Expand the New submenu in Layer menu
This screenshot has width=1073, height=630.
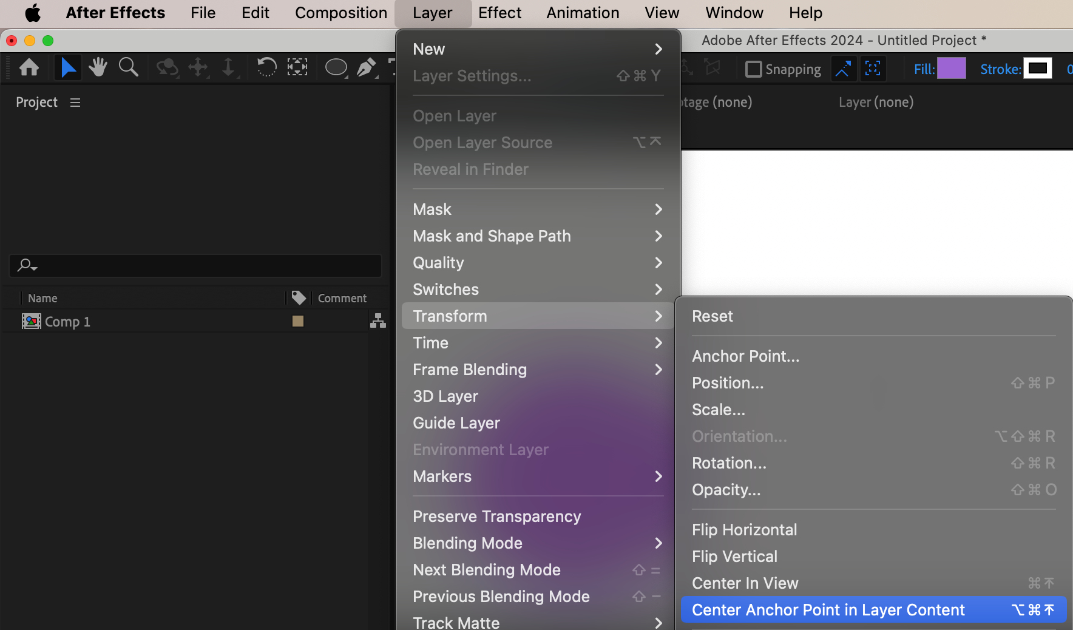click(538, 49)
